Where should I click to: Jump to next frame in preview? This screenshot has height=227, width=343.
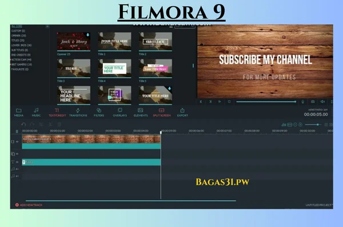coord(210,102)
